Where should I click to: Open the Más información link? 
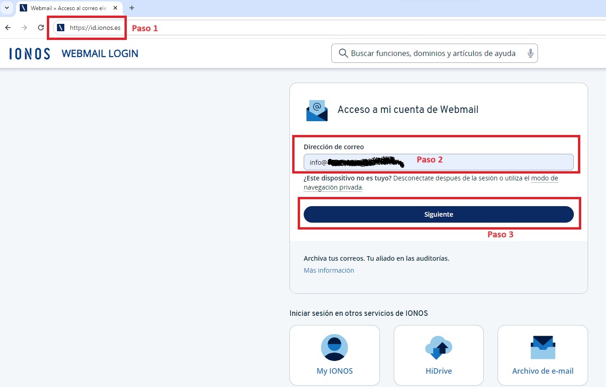329,270
